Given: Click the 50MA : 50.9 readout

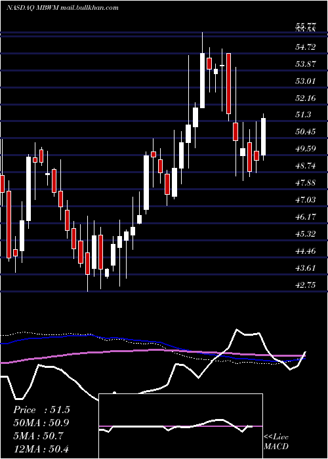Looking at the screenshot, I should coord(41,423).
